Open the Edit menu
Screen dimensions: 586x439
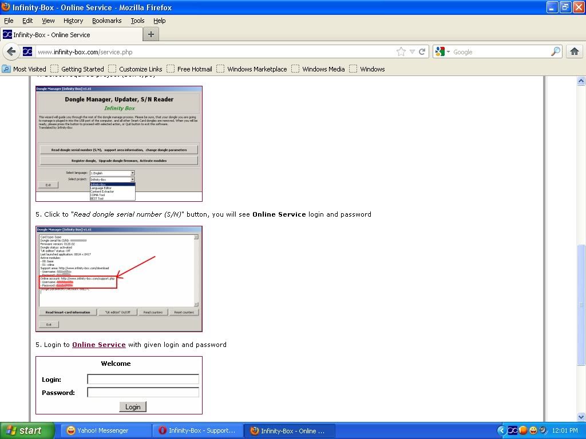[x=27, y=21]
